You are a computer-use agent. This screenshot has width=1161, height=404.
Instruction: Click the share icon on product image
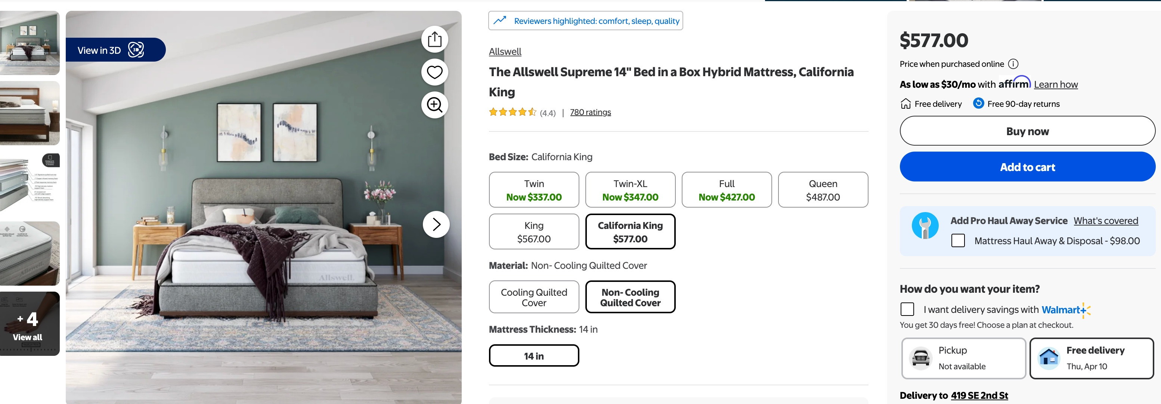[434, 39]
